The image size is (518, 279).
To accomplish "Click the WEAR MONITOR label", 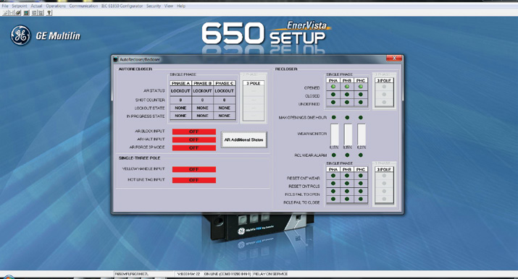I will tap(312, 134).
